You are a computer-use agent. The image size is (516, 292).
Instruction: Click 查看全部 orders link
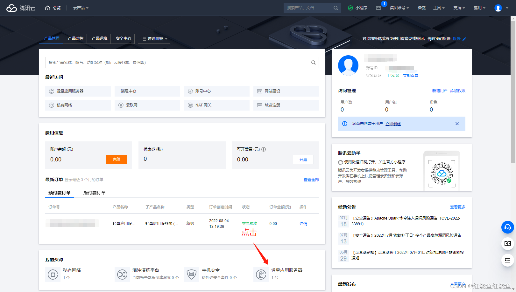[311, 180]
